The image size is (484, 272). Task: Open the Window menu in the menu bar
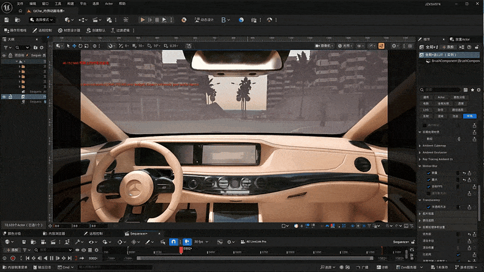pos(45,4)
